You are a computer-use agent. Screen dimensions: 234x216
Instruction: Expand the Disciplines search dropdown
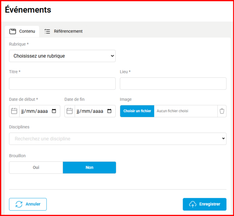coord(118,139)
